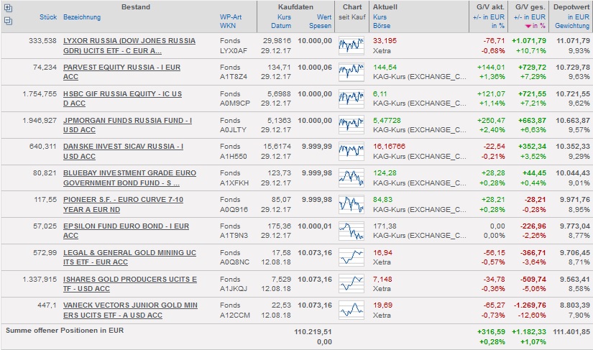Select WKN A12CCM text
The width and height of the screenshot is (593, 350).
tap(235, 316)
